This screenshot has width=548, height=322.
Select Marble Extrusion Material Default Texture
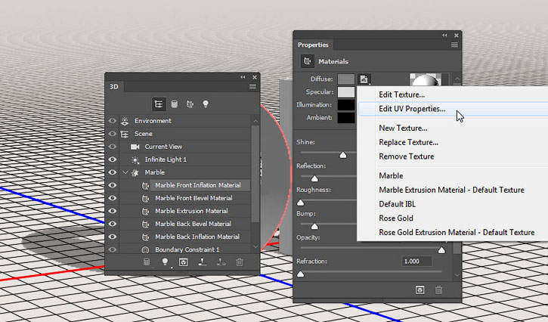[x=453, y=190]
